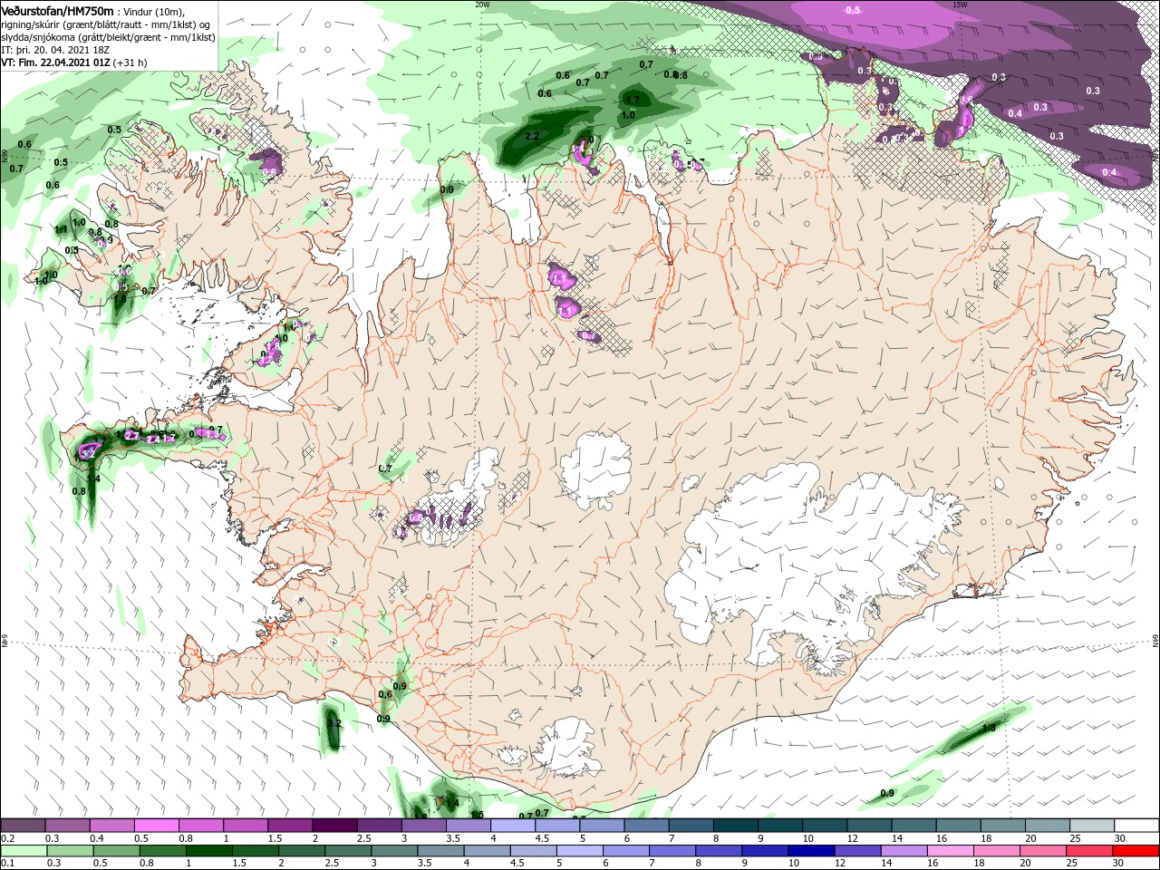Click the title text Veðurstofan/HM750m
The width and height of the screenshot is (1160, 870).
57,10
